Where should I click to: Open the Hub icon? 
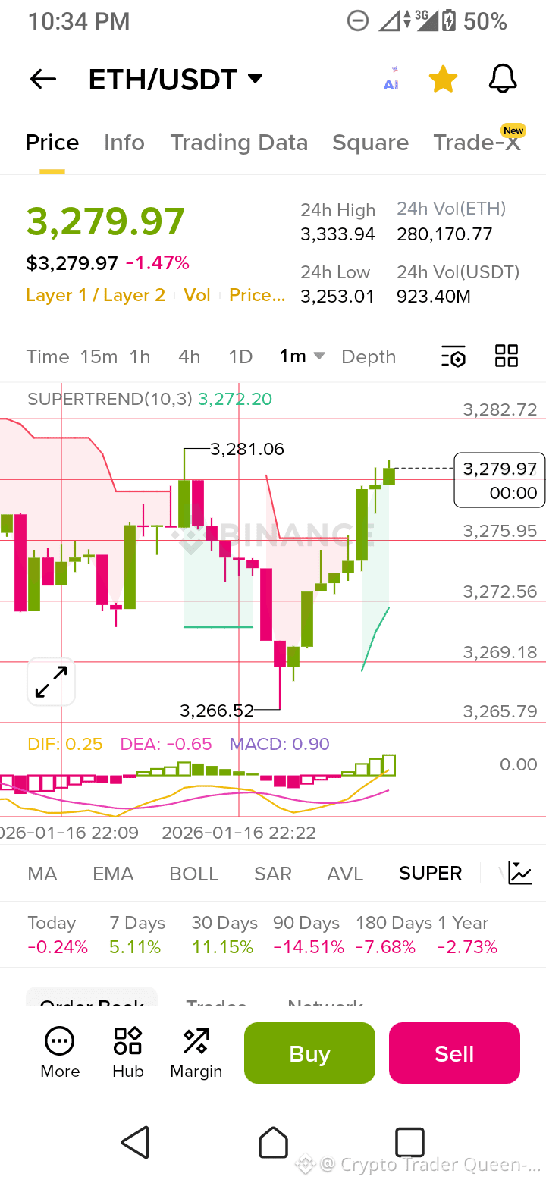tap(127, 1053)
